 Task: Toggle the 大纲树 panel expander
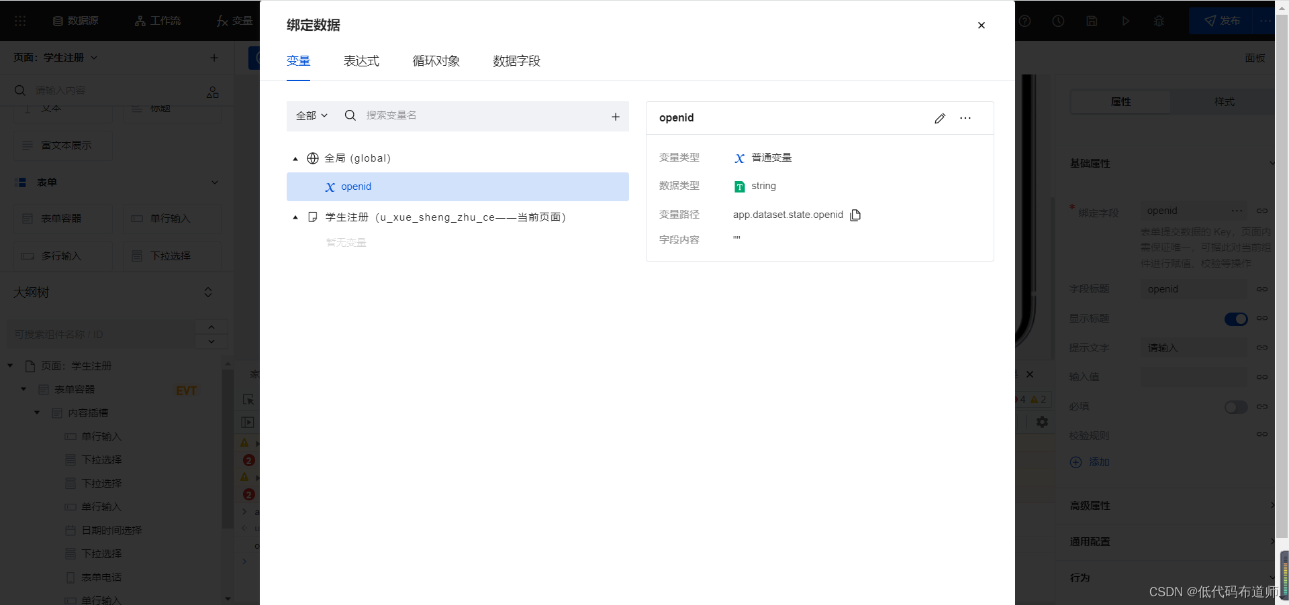pos(208,292)
